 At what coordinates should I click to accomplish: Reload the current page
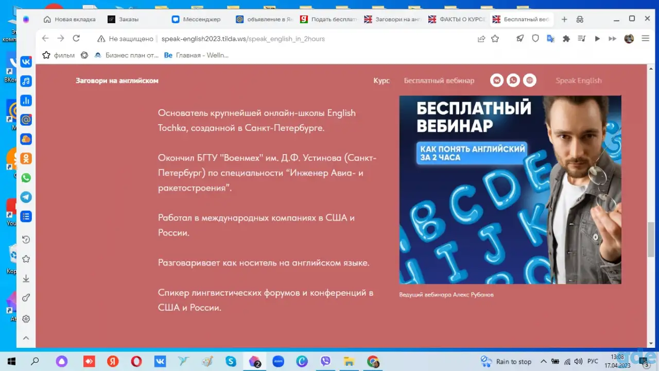click(76, 39)
